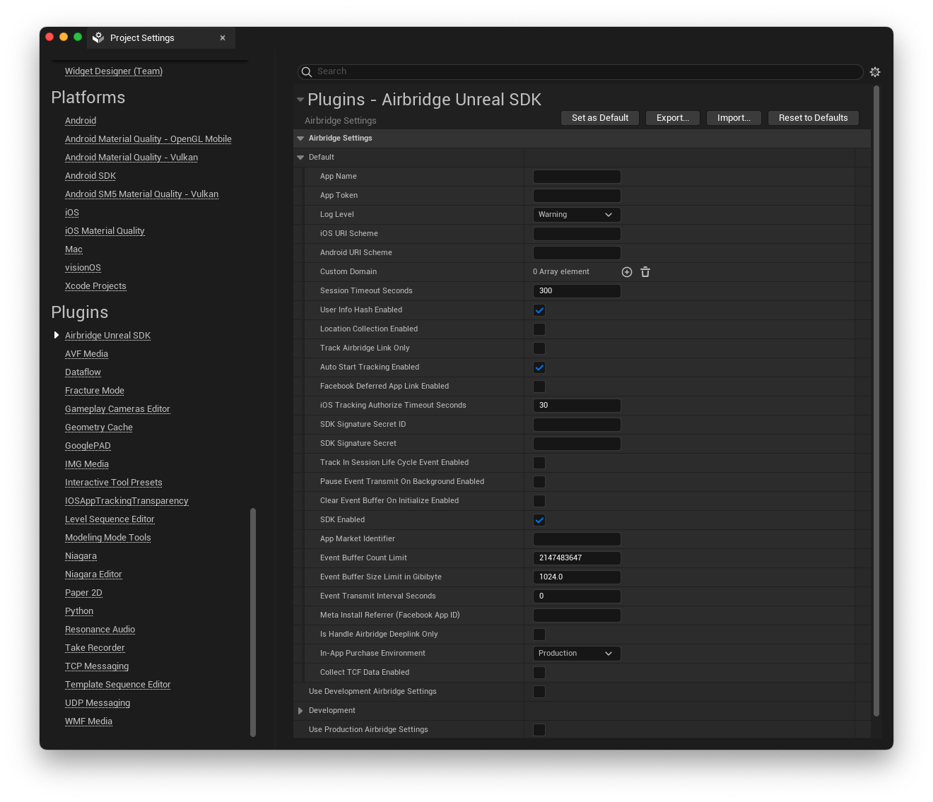Image resolution: width=933 pixels, height=802 pixels.
Task: Enable Clear Event Buffer On Initialize
Action: 539,501
